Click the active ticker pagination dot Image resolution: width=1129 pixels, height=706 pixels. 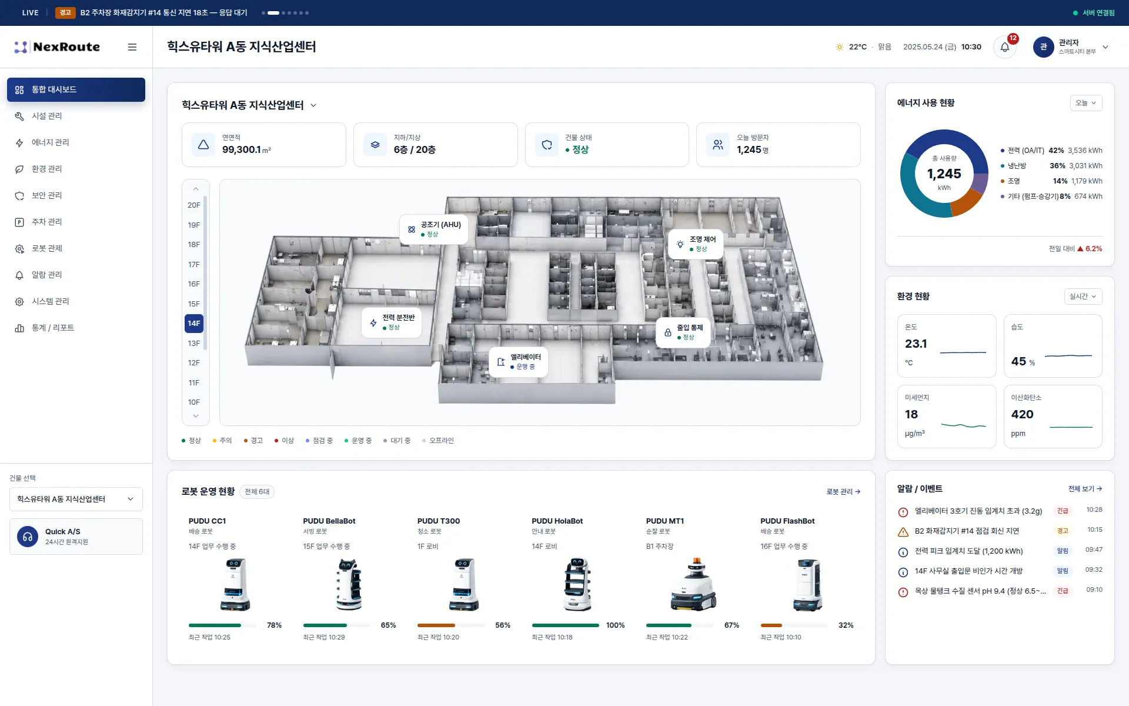pyautogui.click(x=273, y=13)
